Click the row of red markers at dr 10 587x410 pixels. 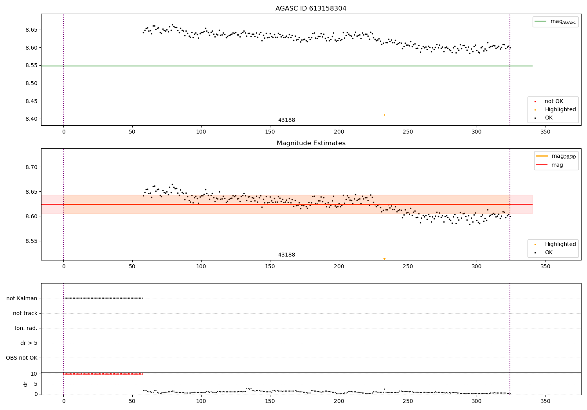coord(103,374)
